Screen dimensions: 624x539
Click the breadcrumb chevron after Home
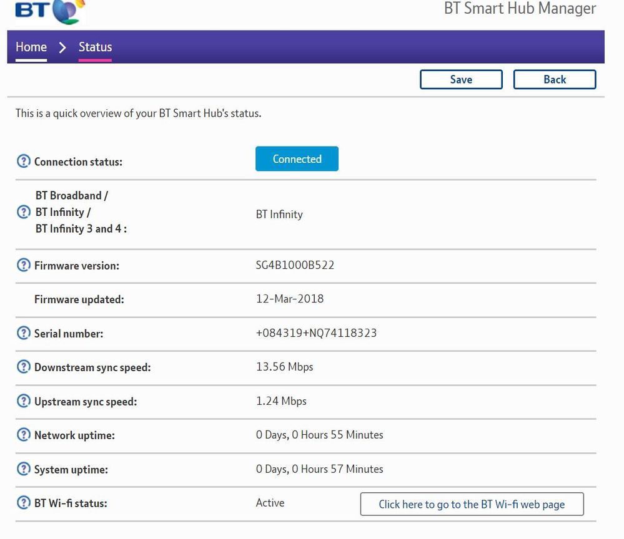[62, 47]
